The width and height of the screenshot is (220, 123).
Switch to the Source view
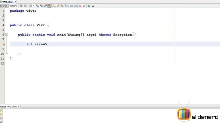point(4,6)
